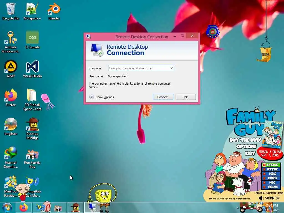Select the AIMP desktop shortcut

click(11, 69)
